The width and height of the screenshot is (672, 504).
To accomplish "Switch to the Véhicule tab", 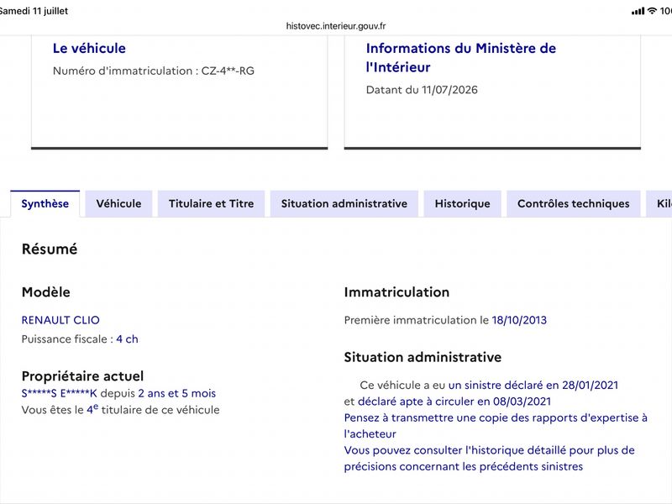I will (118, 203).
